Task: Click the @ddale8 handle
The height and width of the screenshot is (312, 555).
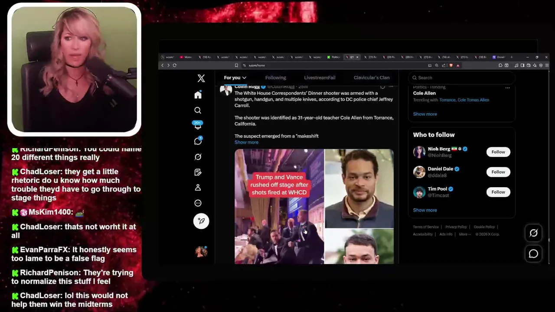Action: click(x=437, y=175)
